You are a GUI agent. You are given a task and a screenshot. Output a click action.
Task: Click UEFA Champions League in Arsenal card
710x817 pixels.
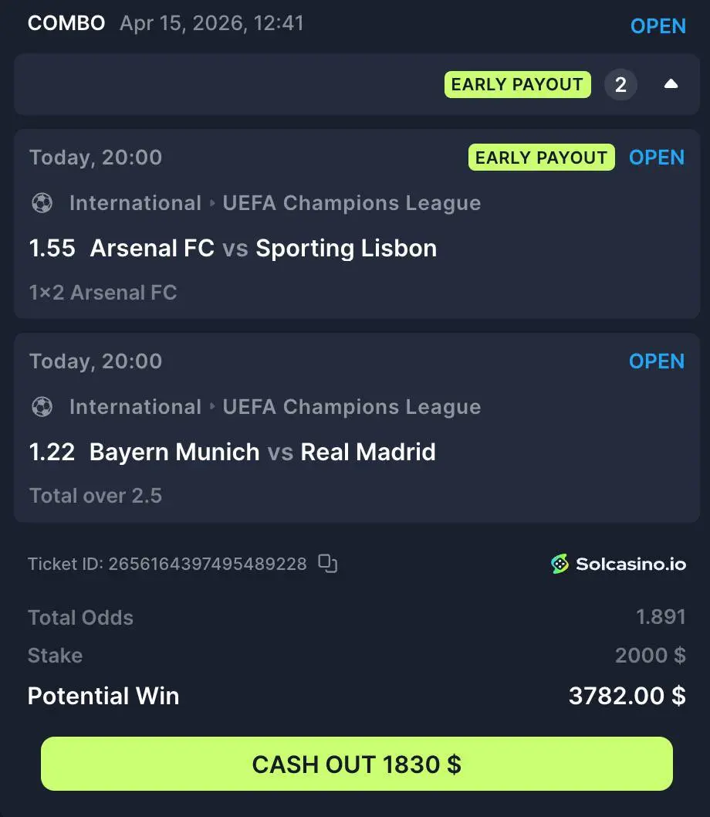coord(352,202)
